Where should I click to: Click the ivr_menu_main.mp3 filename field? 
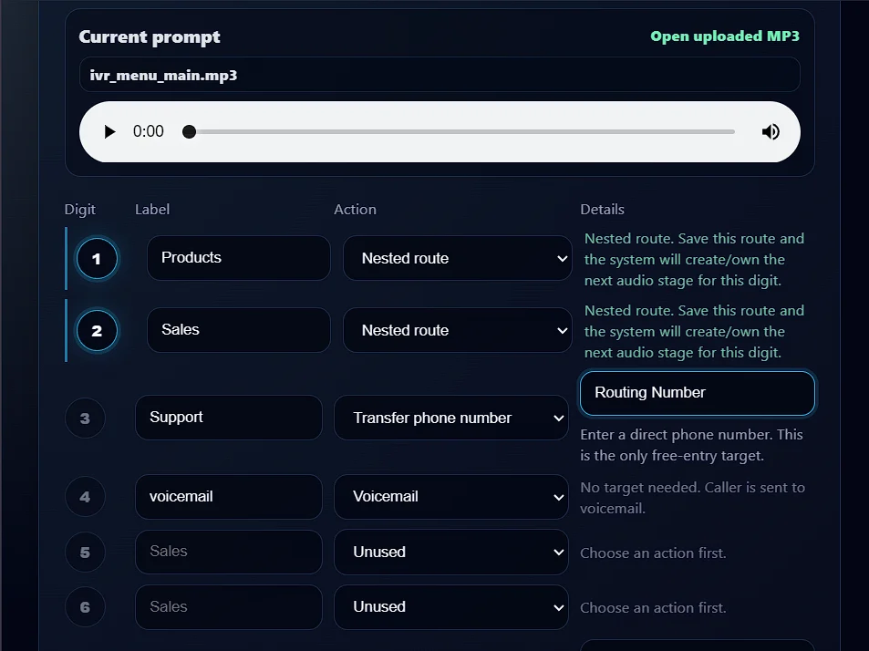point(440,75)
